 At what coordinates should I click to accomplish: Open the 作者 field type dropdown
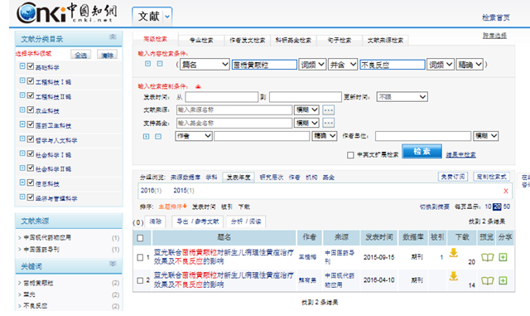(194, 136)
